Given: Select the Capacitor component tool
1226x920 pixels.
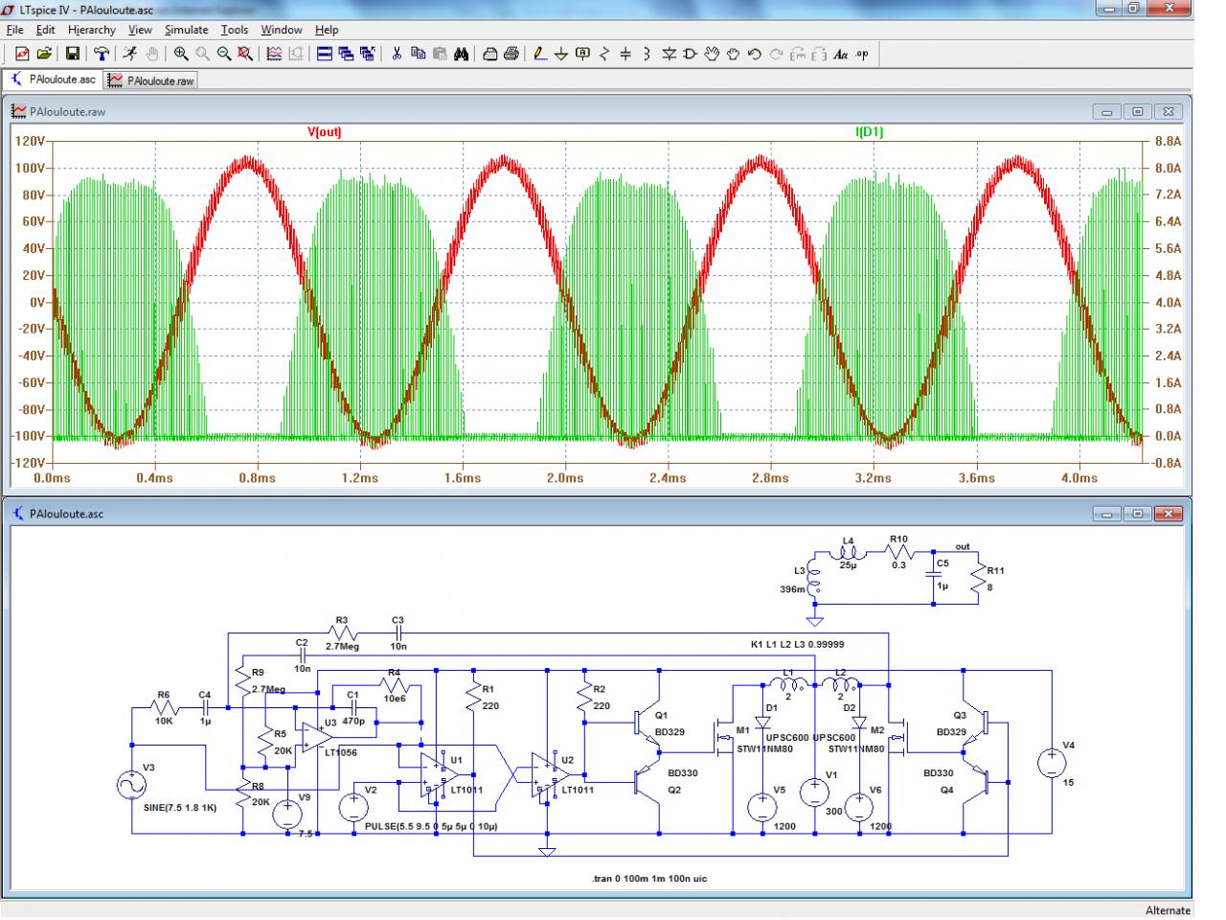Looking at the screenshot, I should tap(625, 55).
